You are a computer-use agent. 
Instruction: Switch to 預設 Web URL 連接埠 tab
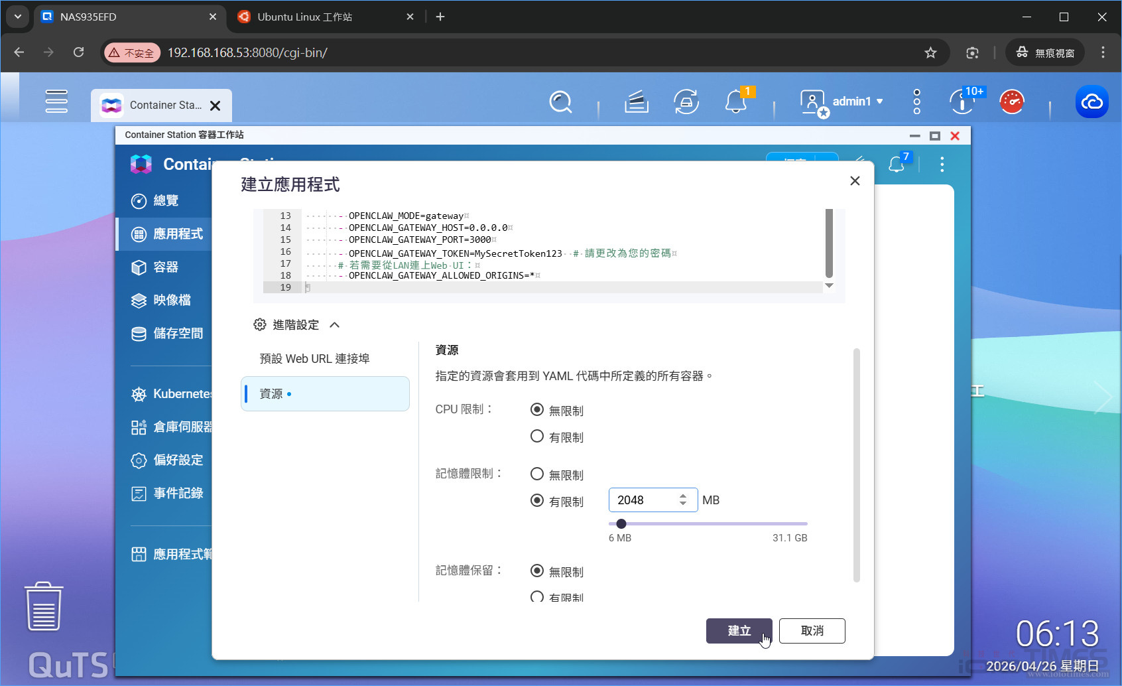[x=314, y=358]
